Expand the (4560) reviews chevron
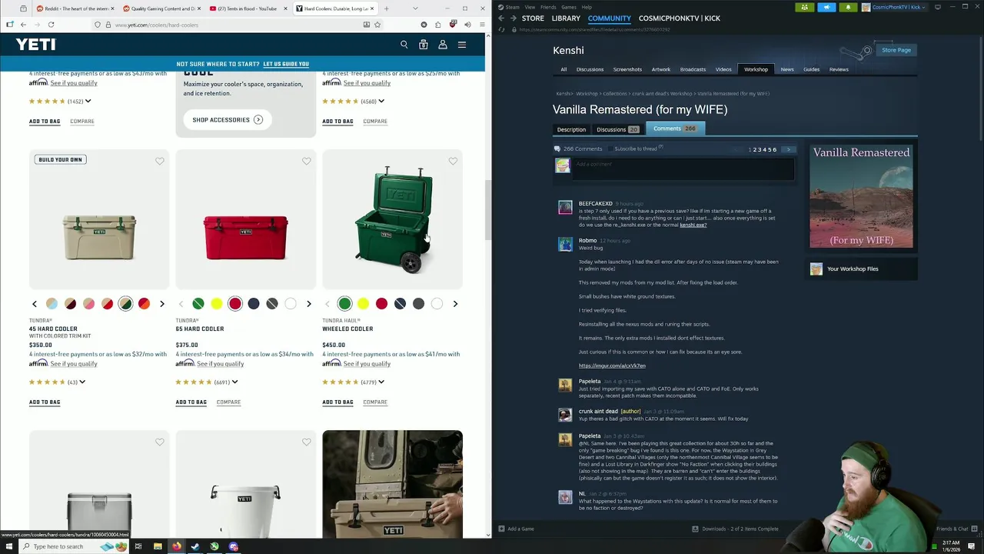The image size is (984, 554). click(381, 101)
